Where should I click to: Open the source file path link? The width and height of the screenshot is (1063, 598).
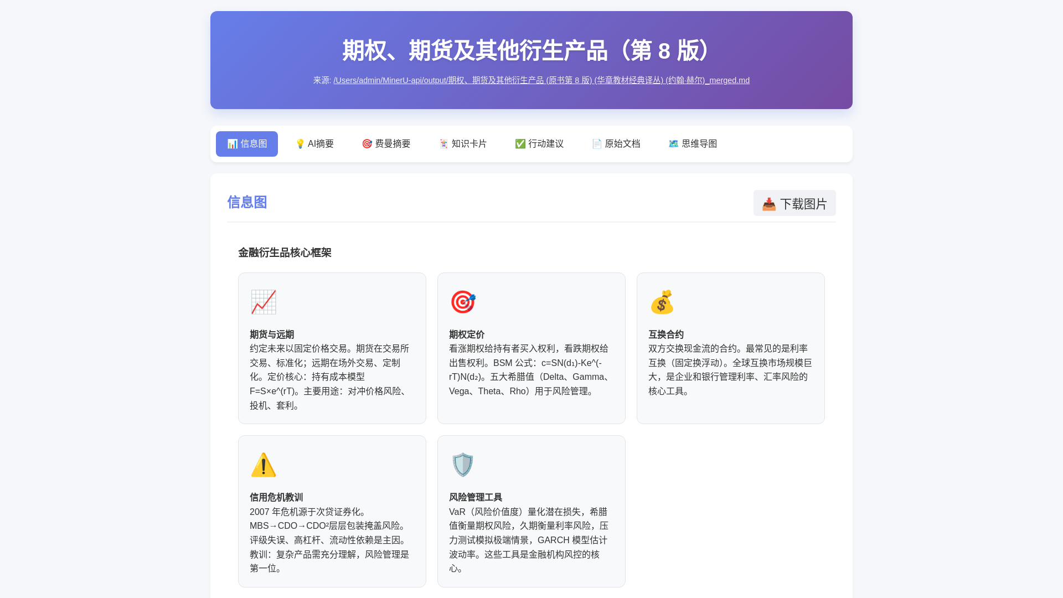tap(541, 80)
